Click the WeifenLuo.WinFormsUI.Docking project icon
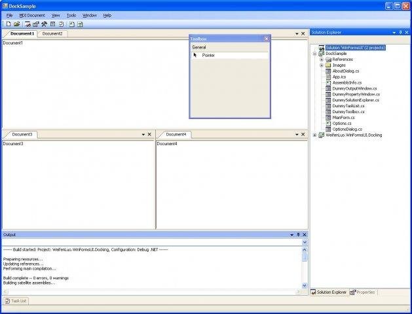The image size is (412, 314). pos(321,135)
